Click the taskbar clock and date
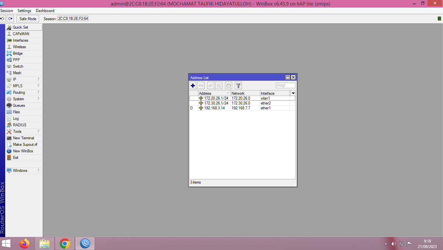The height and width of the screenshot is (250, 443). 428,244
